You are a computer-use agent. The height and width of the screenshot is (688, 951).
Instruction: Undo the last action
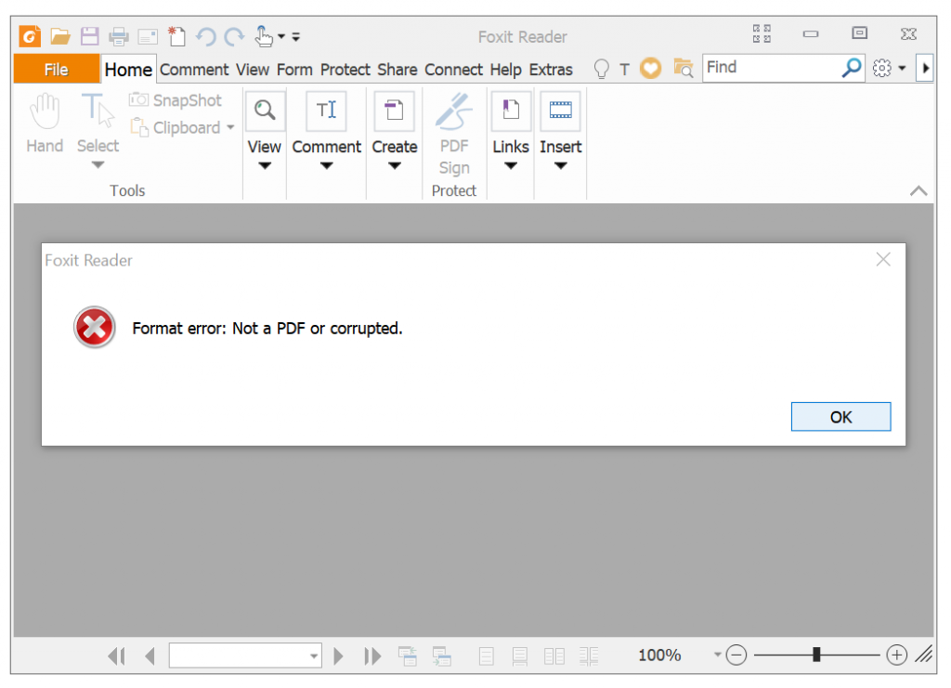click(x=205, y=37)
